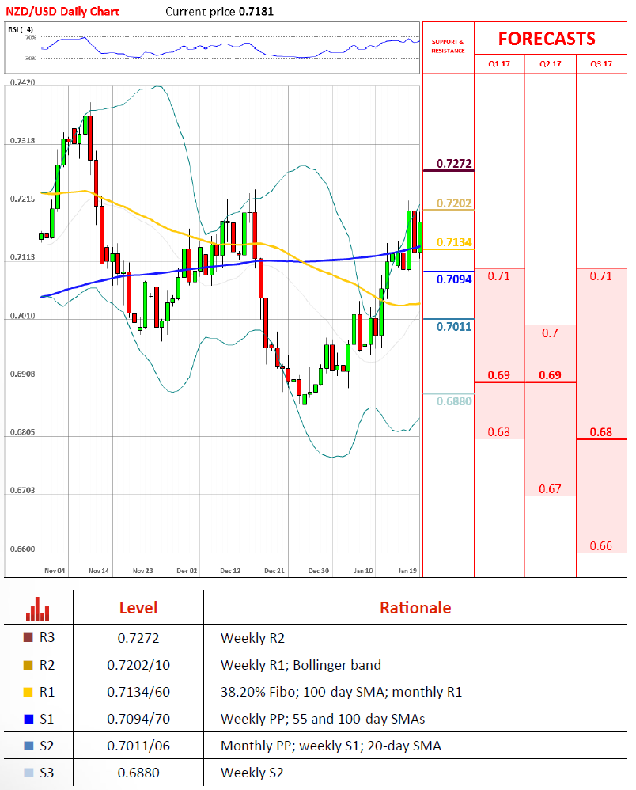636x790 pixels.
Task: Click the 0.7420 price axis label
Action: click(23, 82)
